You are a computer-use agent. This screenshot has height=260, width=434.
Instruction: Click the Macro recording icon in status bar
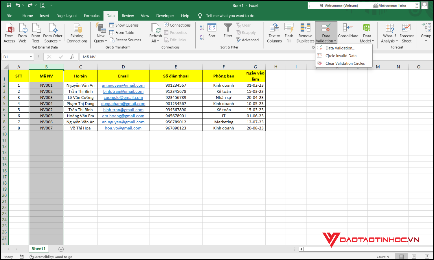coord(22,257)
